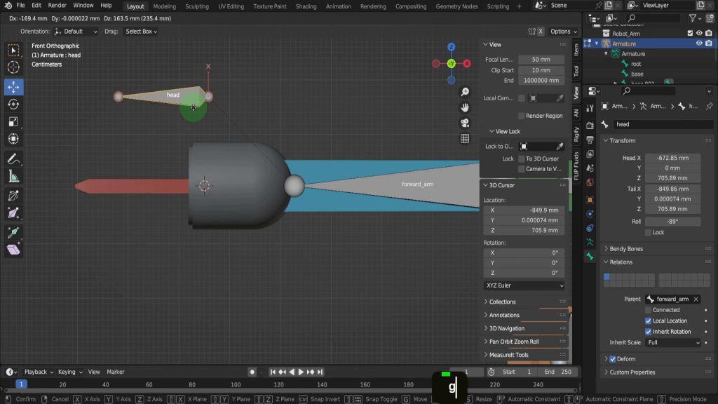Open the Inherit Scale dropdown
Viewport: 718px width, 404px height.
coord(673,343)
